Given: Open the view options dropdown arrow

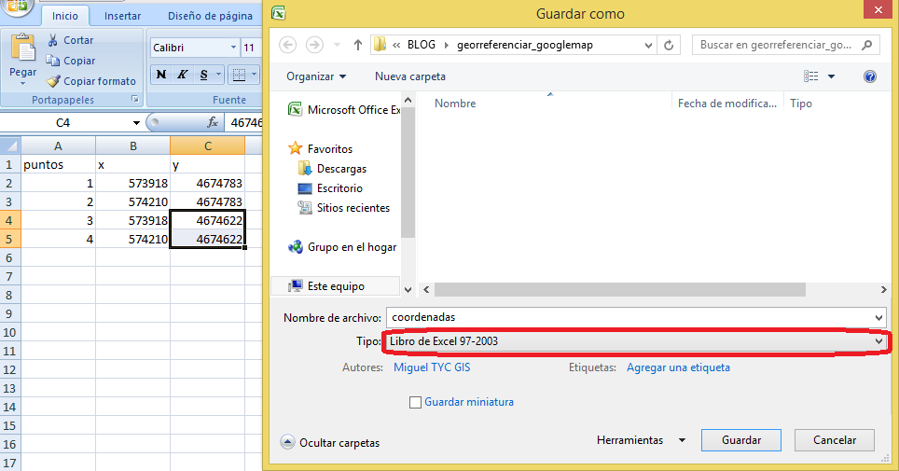Looking at the screenshot, I should (x=831, y=76).
